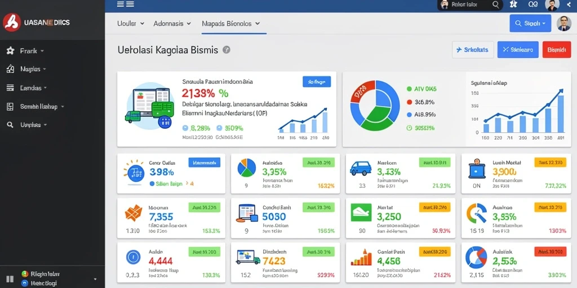Toggle the pause icon at sidebar bottom
The image size is (577, 288).
tap(10, 279)
